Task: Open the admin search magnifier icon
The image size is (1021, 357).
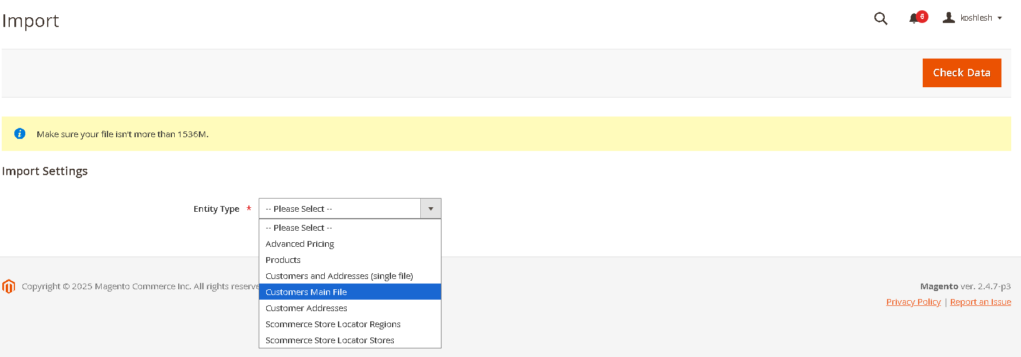Action: (x=880, y=18)
